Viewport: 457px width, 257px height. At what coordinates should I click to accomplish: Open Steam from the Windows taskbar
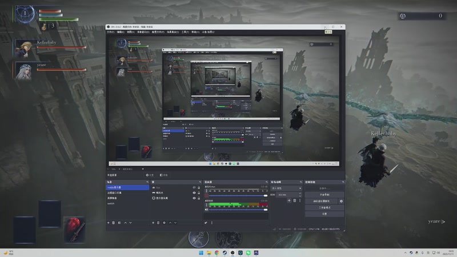coord(225,252)
